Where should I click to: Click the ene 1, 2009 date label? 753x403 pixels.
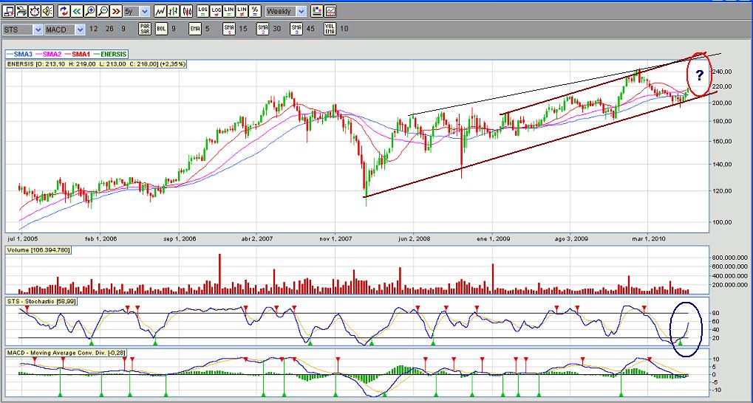[x=492, y=239]
